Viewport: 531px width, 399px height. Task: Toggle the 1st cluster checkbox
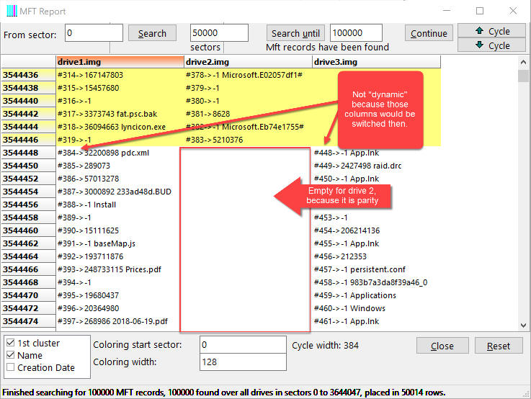click(x=10, y=344)
